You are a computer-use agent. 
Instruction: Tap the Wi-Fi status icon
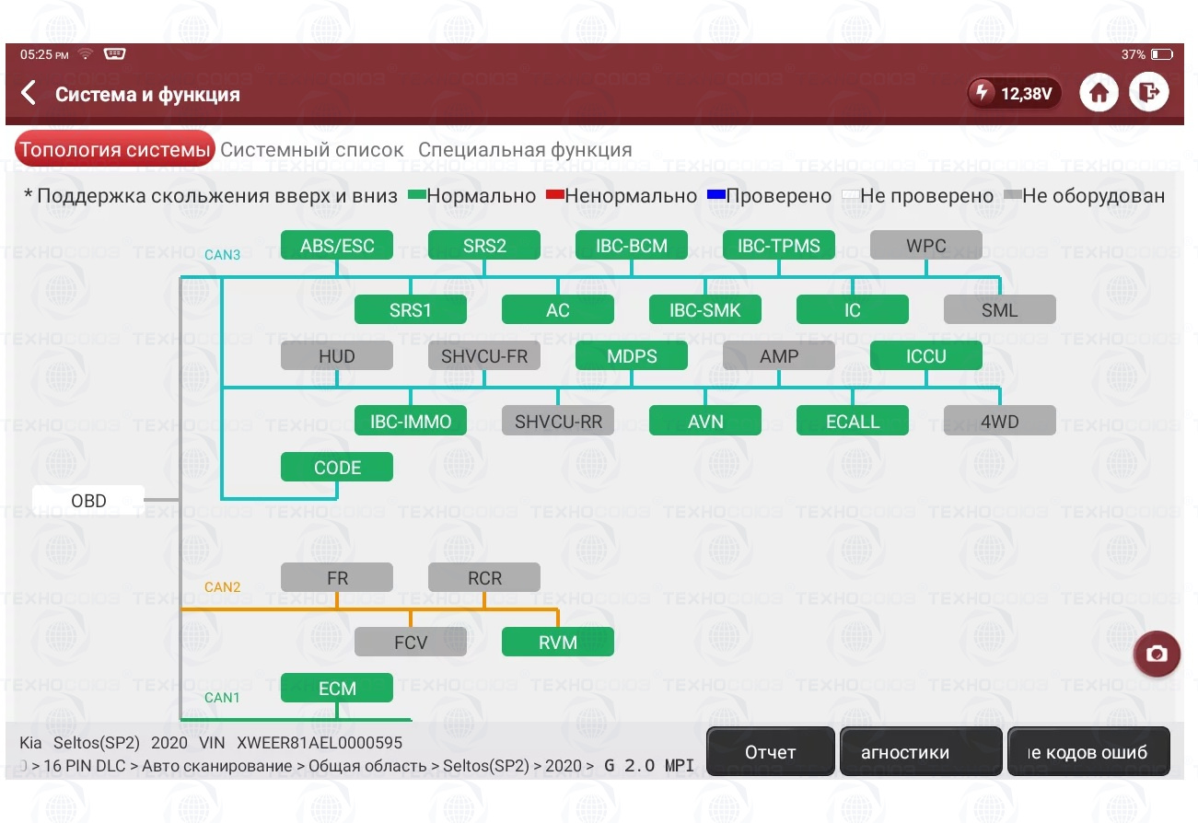[x=86, y=54]
